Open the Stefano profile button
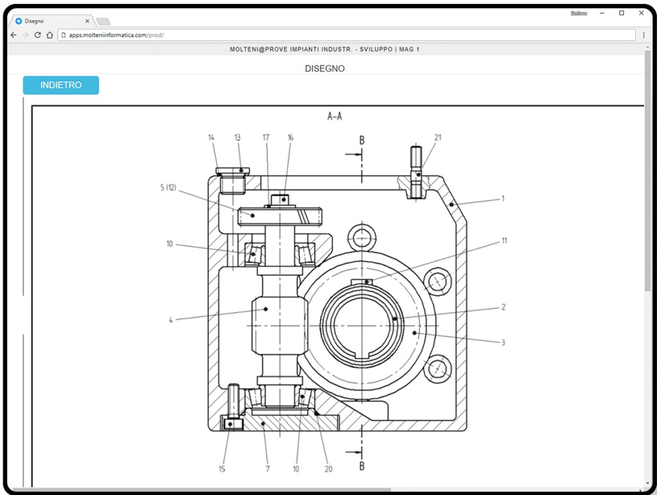This screenshot has height=495, width=657. tap(578, 13)
